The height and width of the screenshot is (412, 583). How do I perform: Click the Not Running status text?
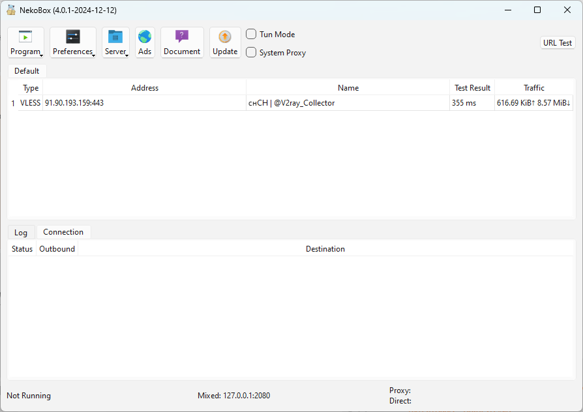(29, 396)
